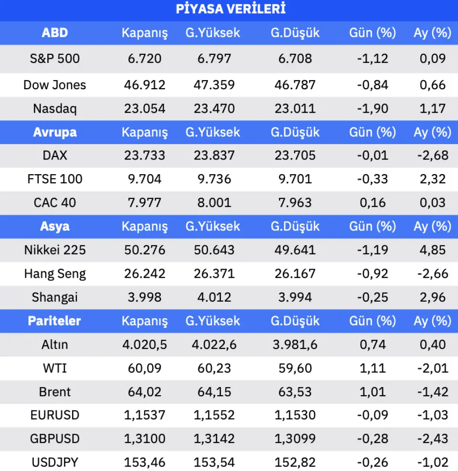This screenshot has height=471, width=458.
Task: Open the EURUSD pair label
Action: [x=55, y=415]
